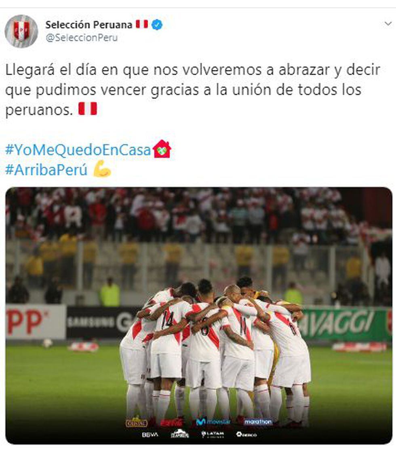Click the Peru flag next to name
Viewport: 396px width, 449px height.
(142, 24)
